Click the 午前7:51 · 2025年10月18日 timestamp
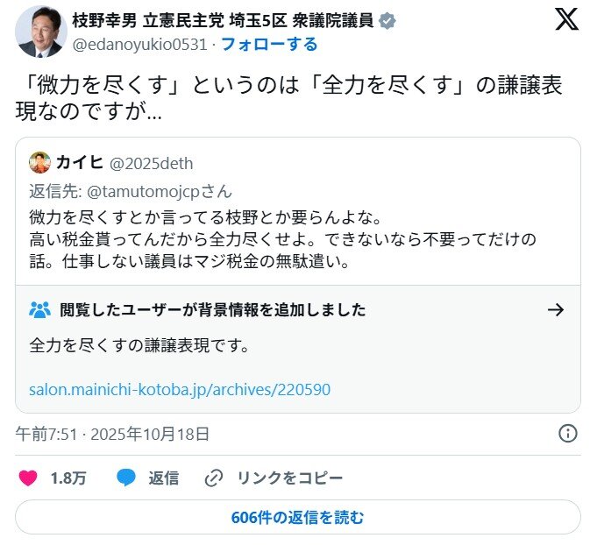 pyautogui.click(x=113, y=434)
